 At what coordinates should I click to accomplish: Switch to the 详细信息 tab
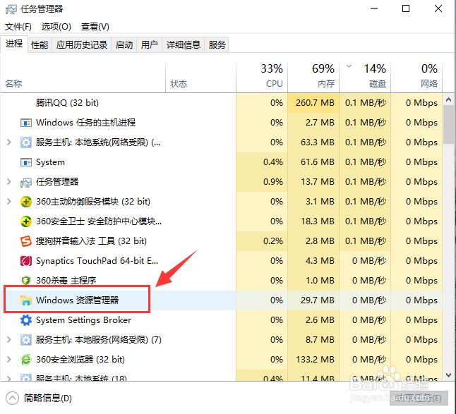[x=184, y=44]
